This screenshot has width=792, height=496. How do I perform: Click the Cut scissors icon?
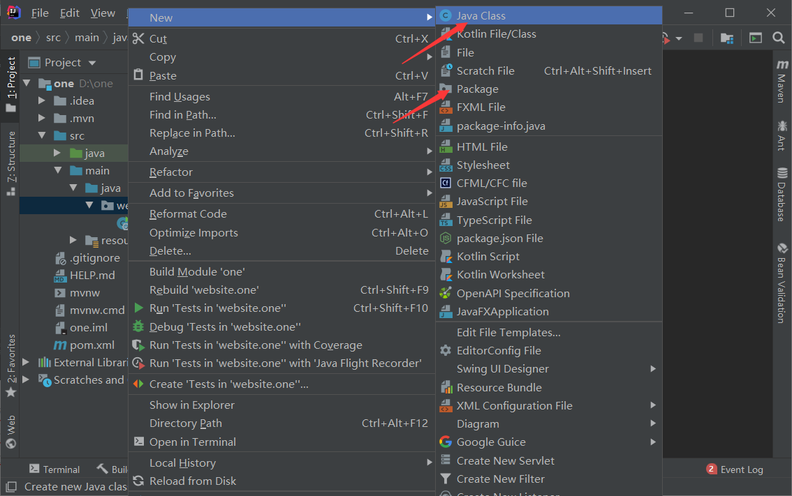pyautogui.click(x=138, y=38)
